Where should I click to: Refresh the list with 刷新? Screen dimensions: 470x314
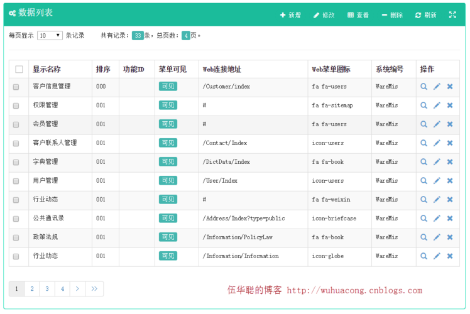click(425, 15)
